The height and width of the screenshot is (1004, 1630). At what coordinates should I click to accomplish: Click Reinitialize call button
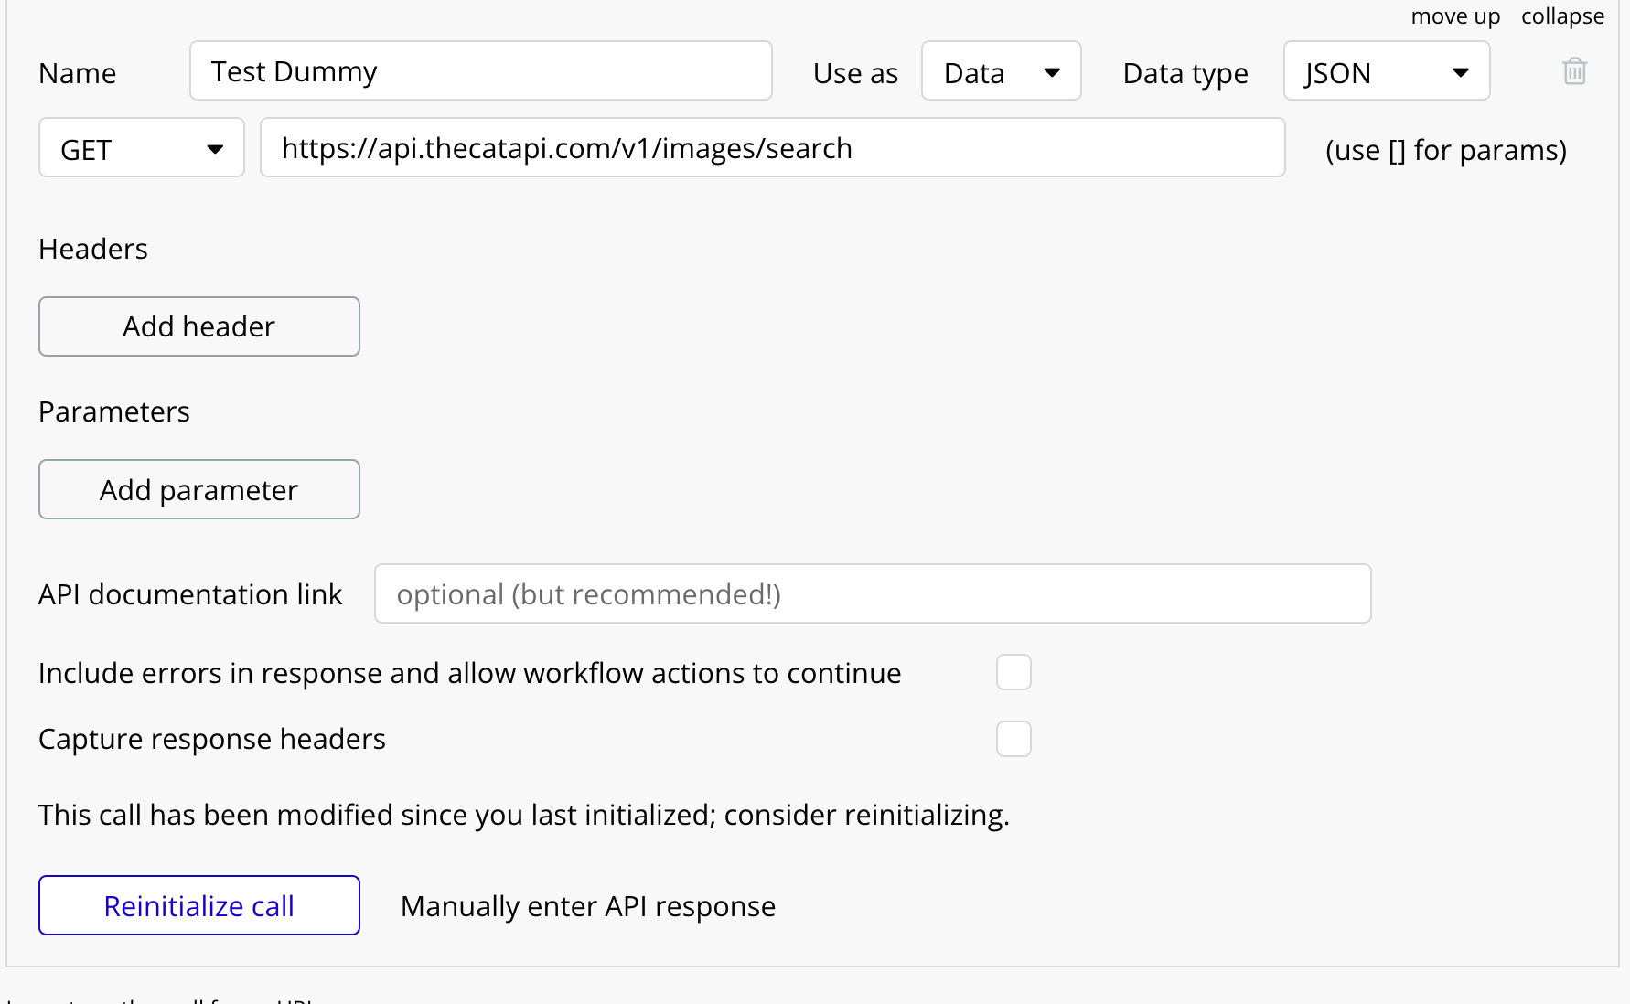(x=198, y=905)
